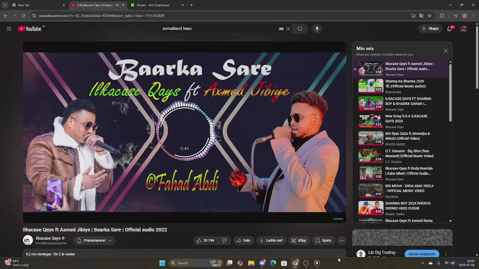The image size is (479, 269).
Task: Open the Chrome three-dot menu
Action: 474,16
